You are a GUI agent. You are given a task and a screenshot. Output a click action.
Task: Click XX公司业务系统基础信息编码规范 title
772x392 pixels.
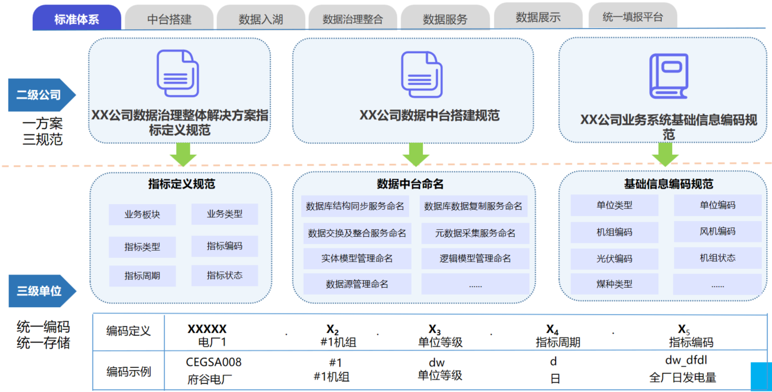(x=669, y=127)
